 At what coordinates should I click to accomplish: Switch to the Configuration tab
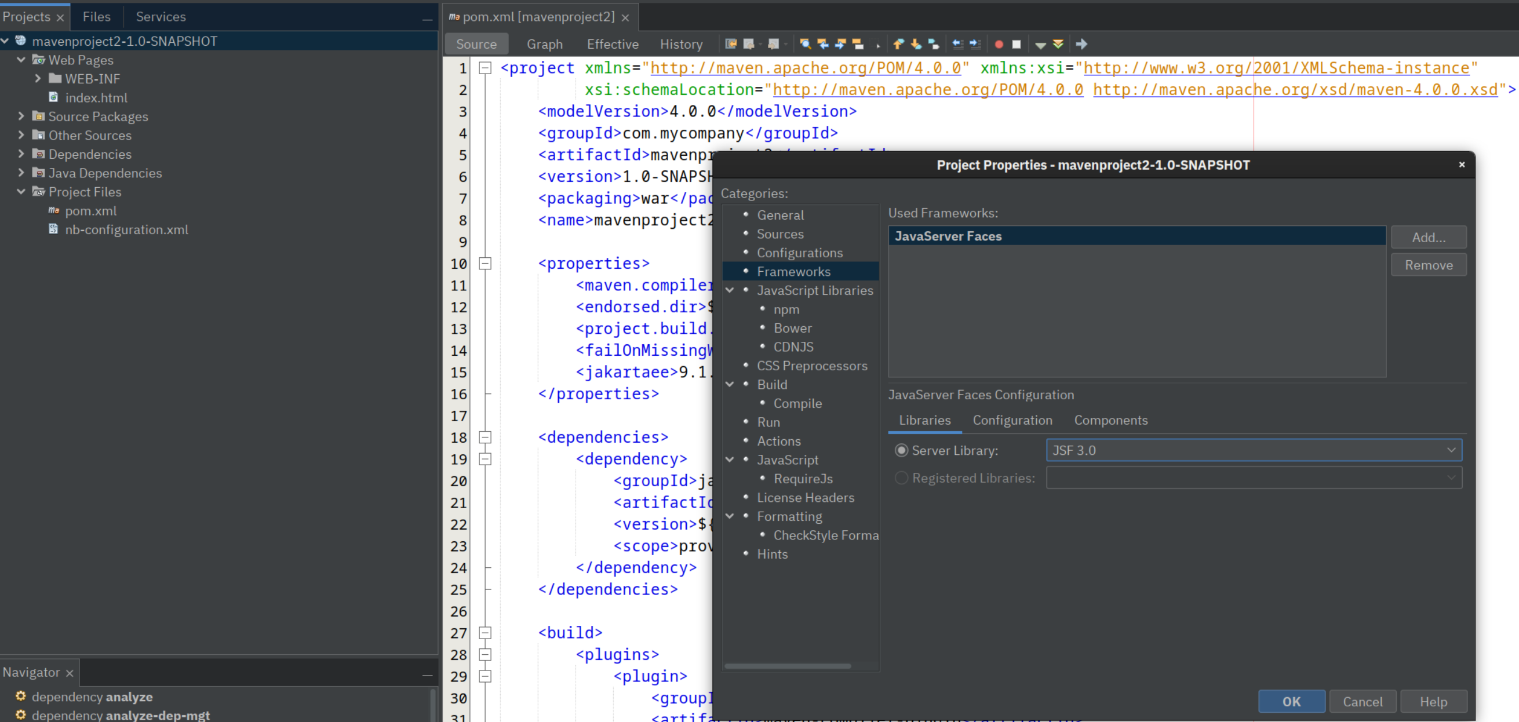(x=1012, y=420)
